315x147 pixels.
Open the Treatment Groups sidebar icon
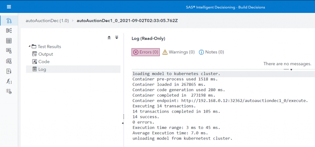9,61
